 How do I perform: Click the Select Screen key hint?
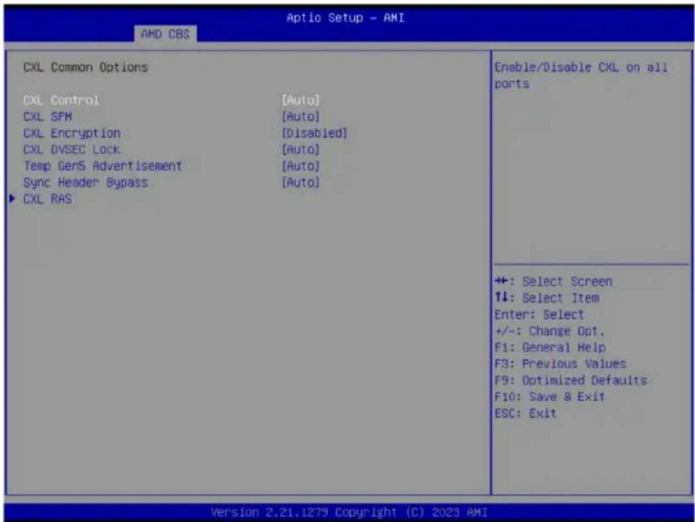click(553, 282)
